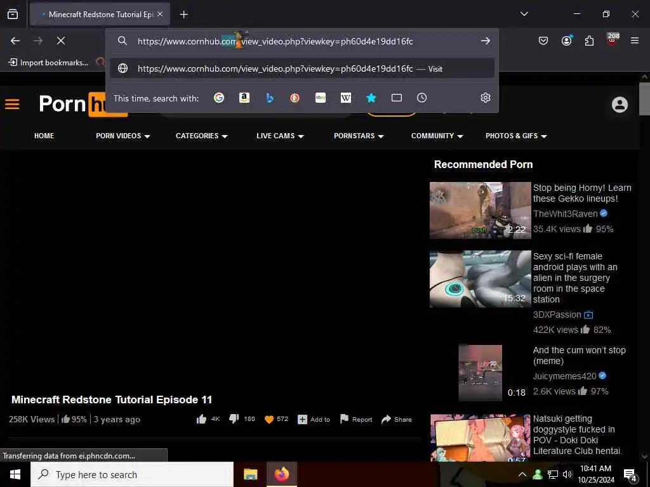Click the Firefox taskbar icon
The height and width of the screenshot is (487, 650).
281,474
